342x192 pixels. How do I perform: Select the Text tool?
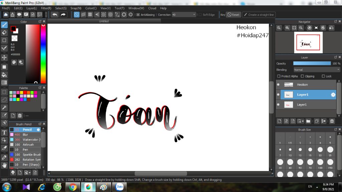point(4,132)
